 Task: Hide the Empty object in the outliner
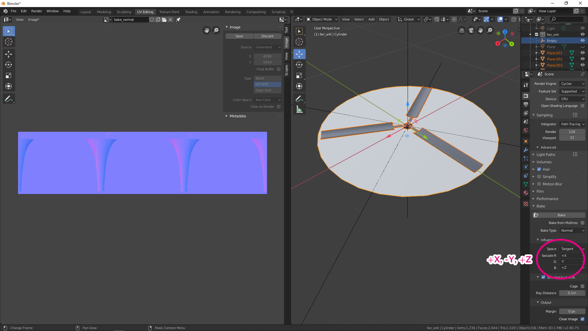(582, 41)
